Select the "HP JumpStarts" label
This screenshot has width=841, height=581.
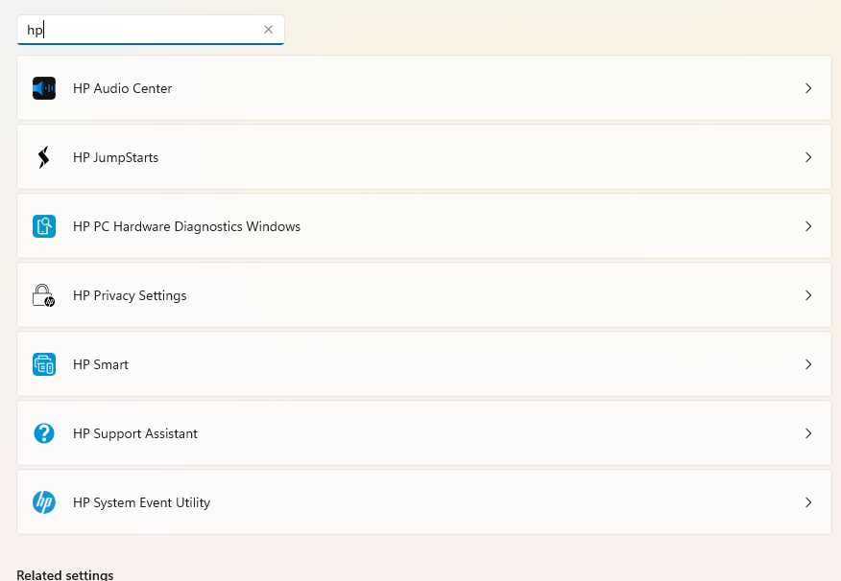pyautogui.click(x=115, y=157)
